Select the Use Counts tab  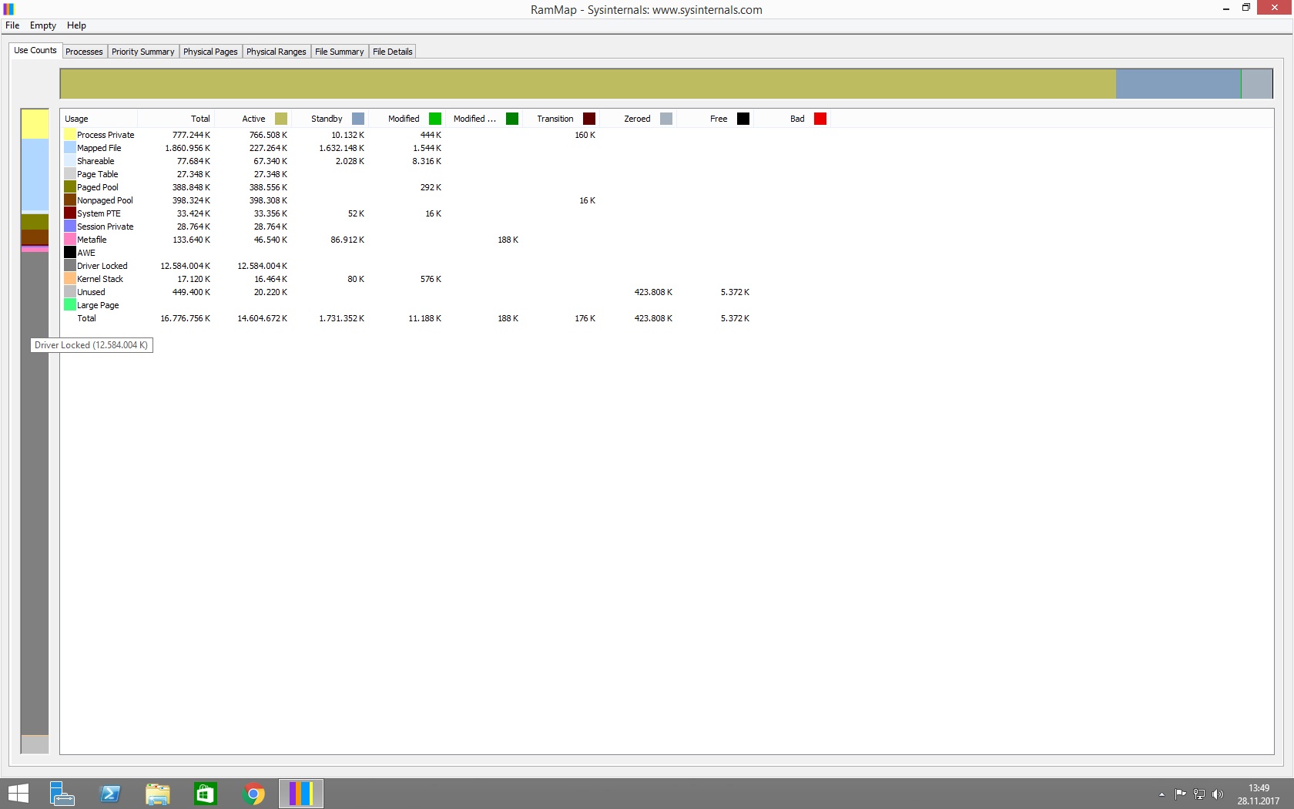pos(35,50)
